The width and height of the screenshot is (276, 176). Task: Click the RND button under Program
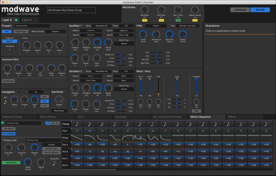[196, 111]
